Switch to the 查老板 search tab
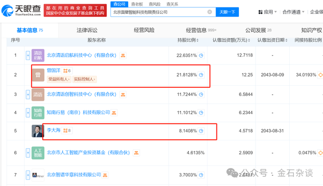323x186 pixels. pos(137,4)
